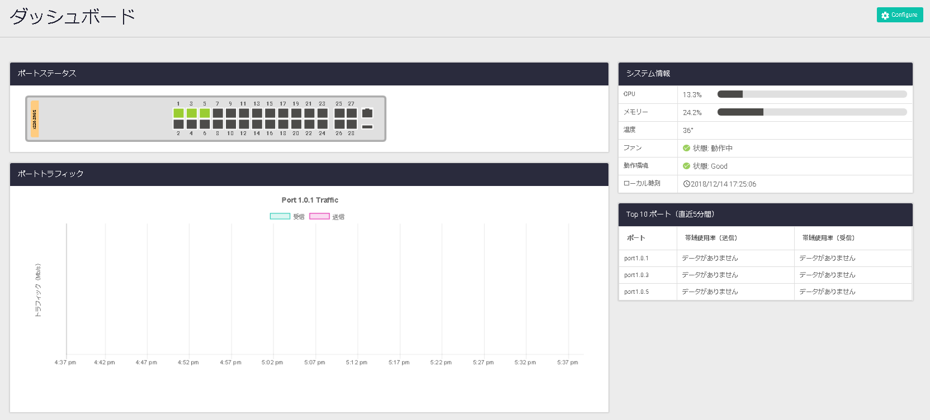930x420 pixels.
Task: Click port 28 on the switch diagram
Action: click(351, 124)
